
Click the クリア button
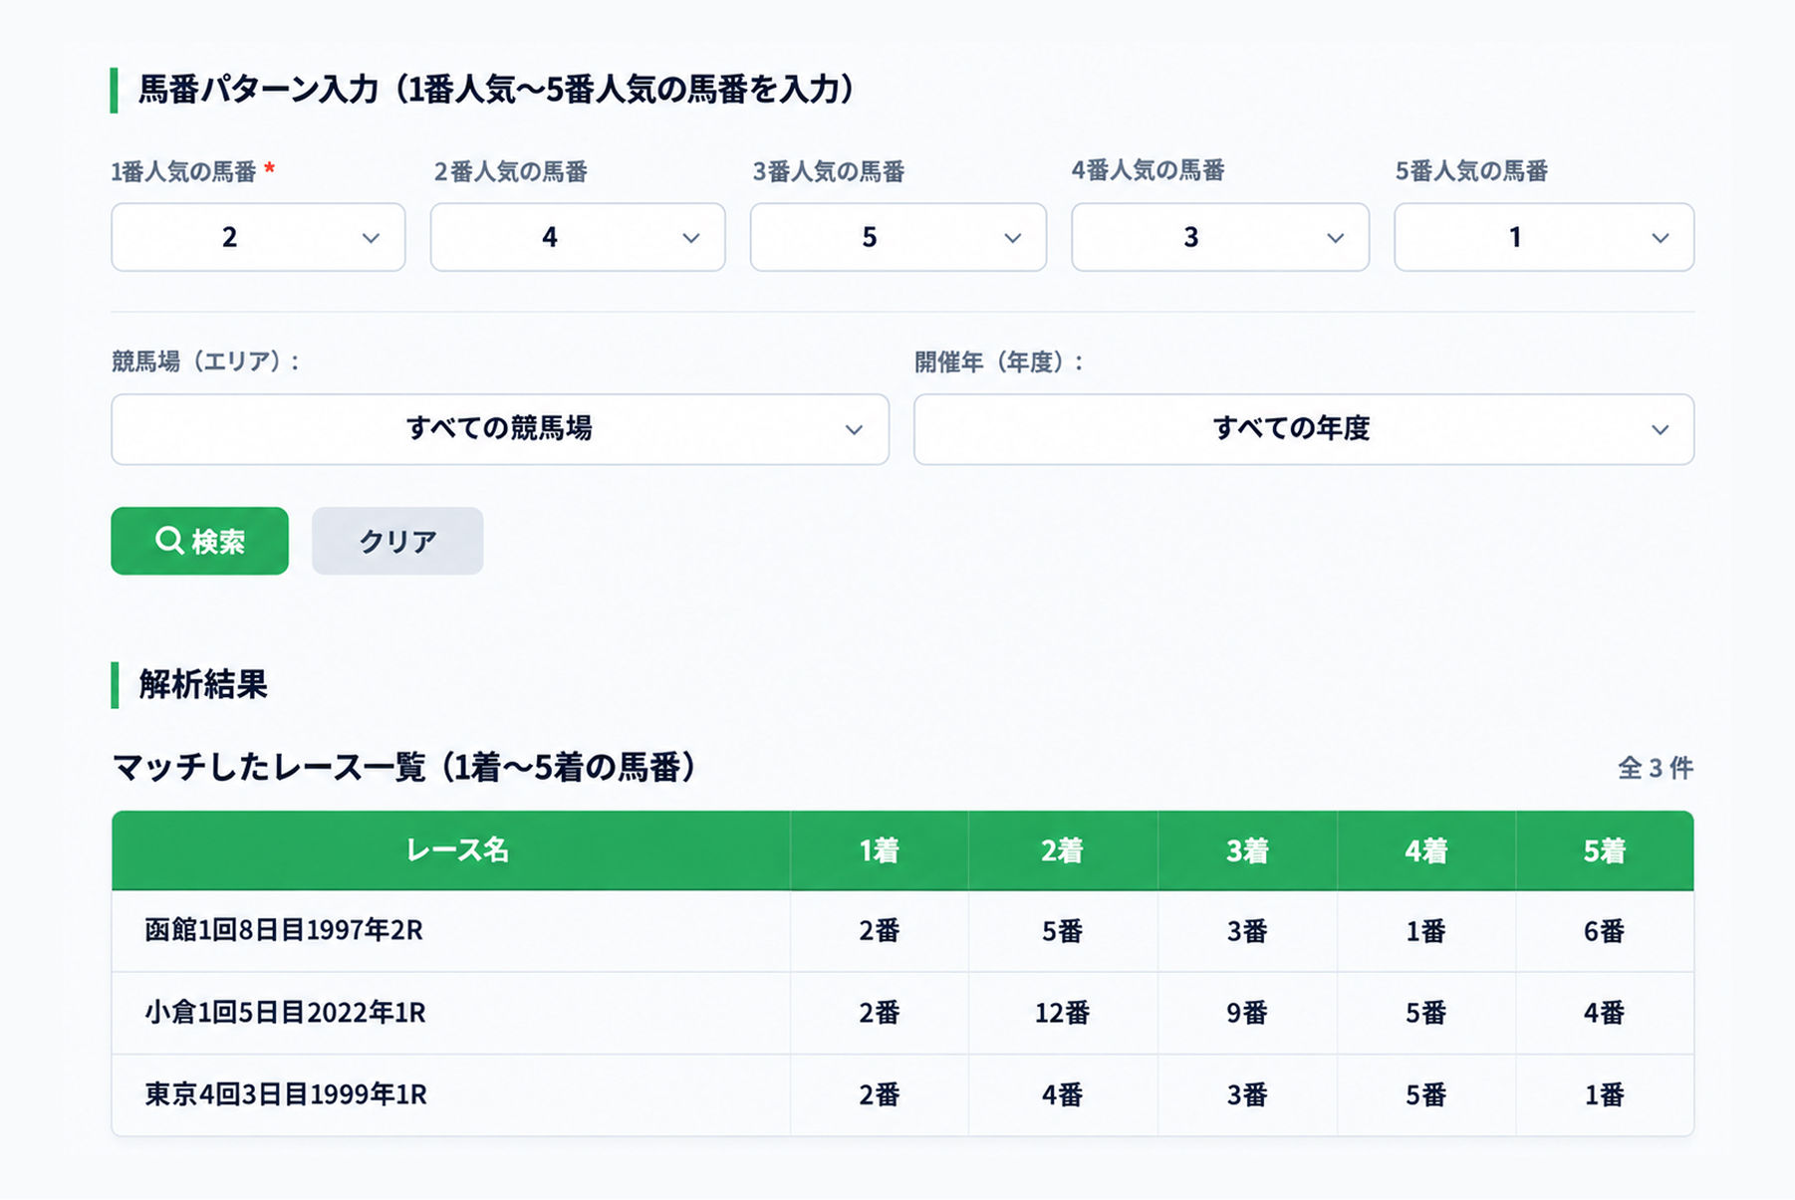pos(397,541)
